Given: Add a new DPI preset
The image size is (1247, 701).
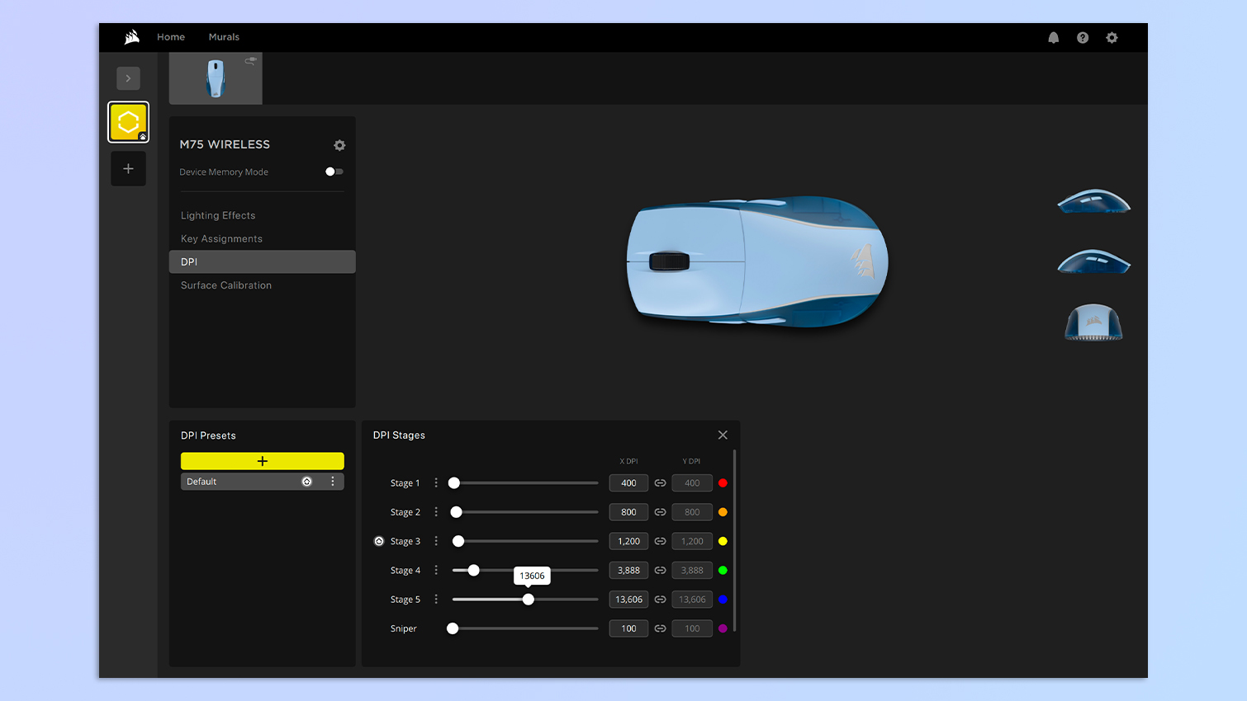Looking at the screenshot, I should (262, 461).
